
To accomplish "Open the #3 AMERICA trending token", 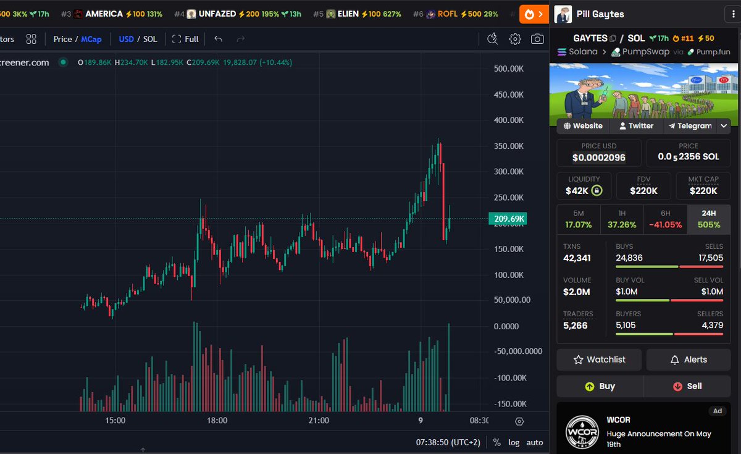I will 111,14.
